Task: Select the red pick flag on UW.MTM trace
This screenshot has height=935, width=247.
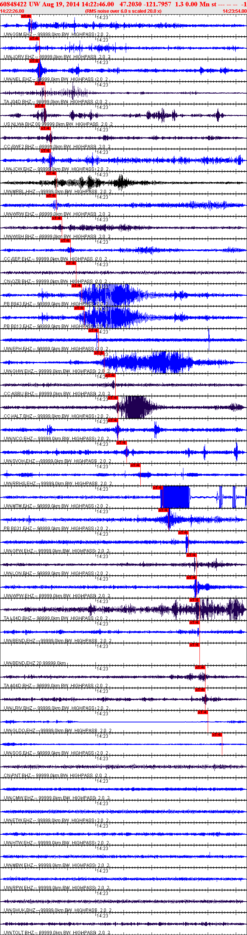Action: [x=158, y=488]
